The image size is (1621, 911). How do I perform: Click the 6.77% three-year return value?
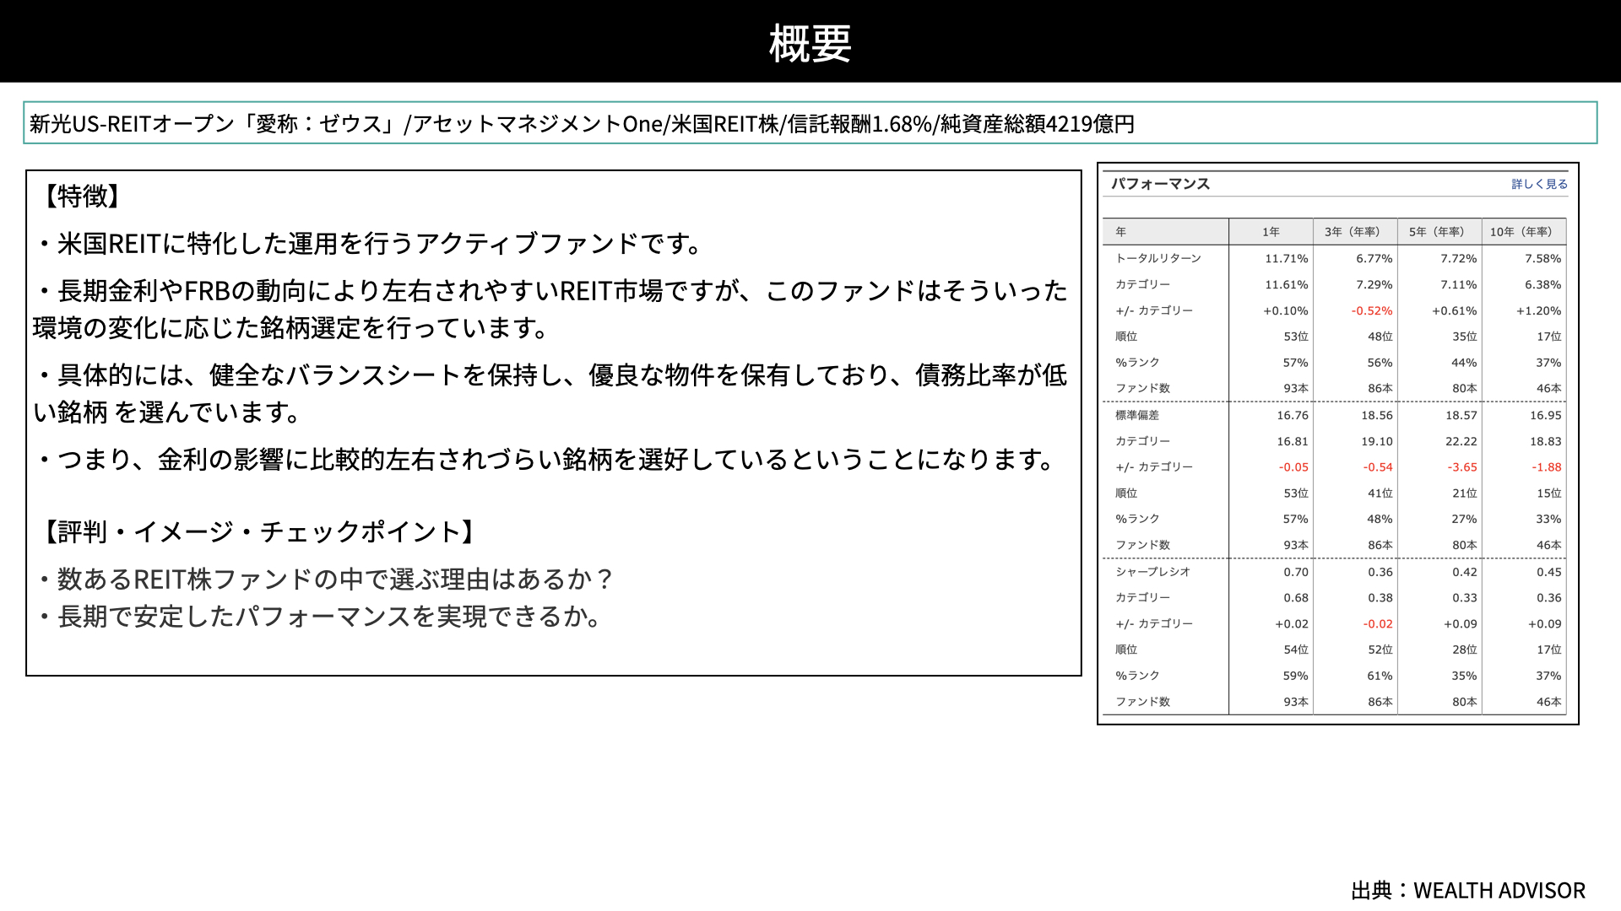1374,259
